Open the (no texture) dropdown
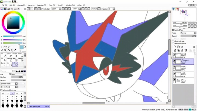The image size is (197, 111). click(x=16, y=87)
